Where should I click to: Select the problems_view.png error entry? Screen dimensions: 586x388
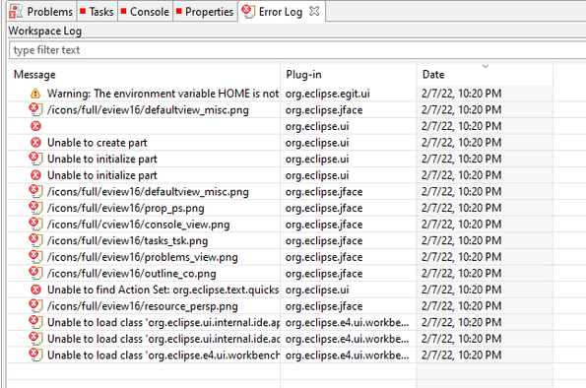(143, 257)
